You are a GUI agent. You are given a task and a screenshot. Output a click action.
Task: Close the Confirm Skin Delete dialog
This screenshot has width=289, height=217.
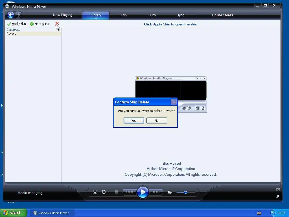tap(174, 102)
